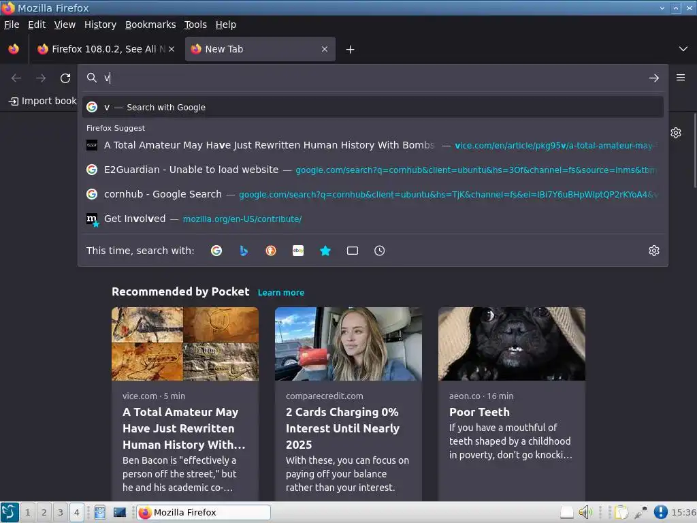Select the New Tab tab

pyautogui.click(x=260, y=49)
